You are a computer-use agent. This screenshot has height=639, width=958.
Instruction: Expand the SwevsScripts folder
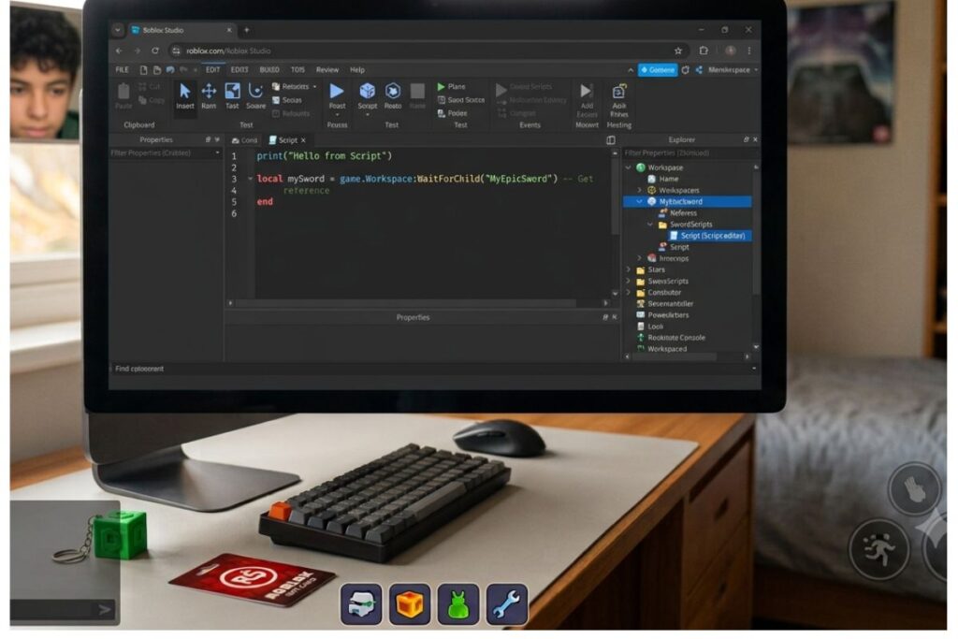click(x=628, y=281)
